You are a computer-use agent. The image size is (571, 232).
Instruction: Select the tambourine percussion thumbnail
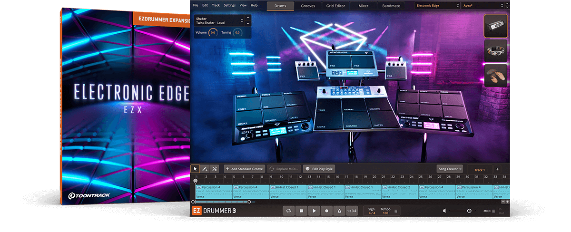(x=495, y=51)
